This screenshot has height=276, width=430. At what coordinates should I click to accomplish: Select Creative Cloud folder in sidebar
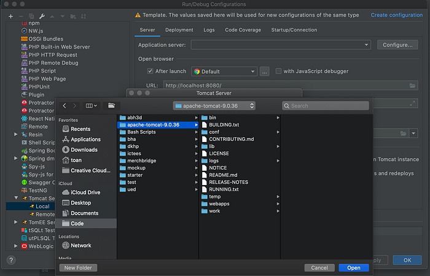click(86, 170)
